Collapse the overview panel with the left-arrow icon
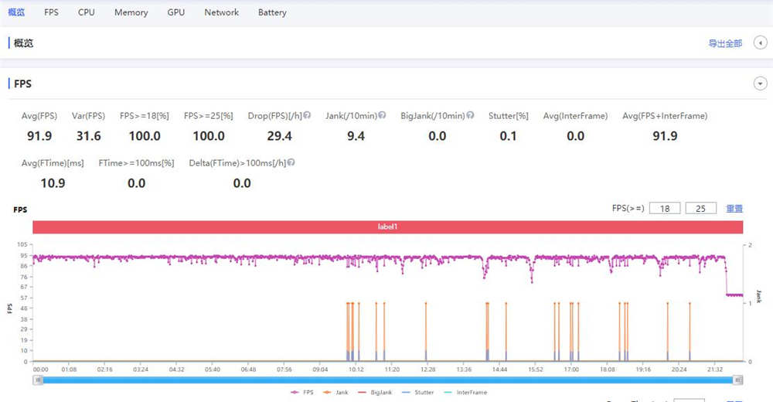This screenshot has height=402, width=773. (x=760, y=43)
